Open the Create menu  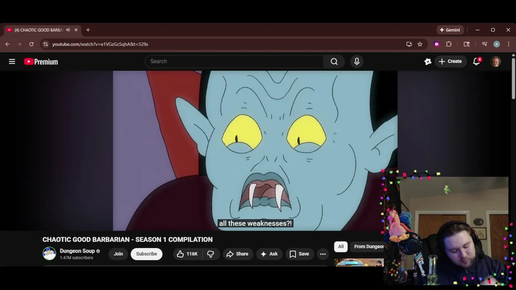tap(450, 61)
